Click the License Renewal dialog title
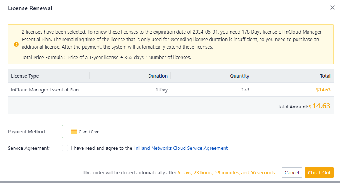The height and width of the screenshot is (183, 340). pos(30,8)
